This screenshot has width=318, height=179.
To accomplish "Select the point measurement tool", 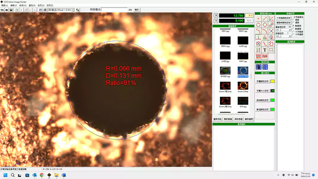I will [x=258, y=18].
